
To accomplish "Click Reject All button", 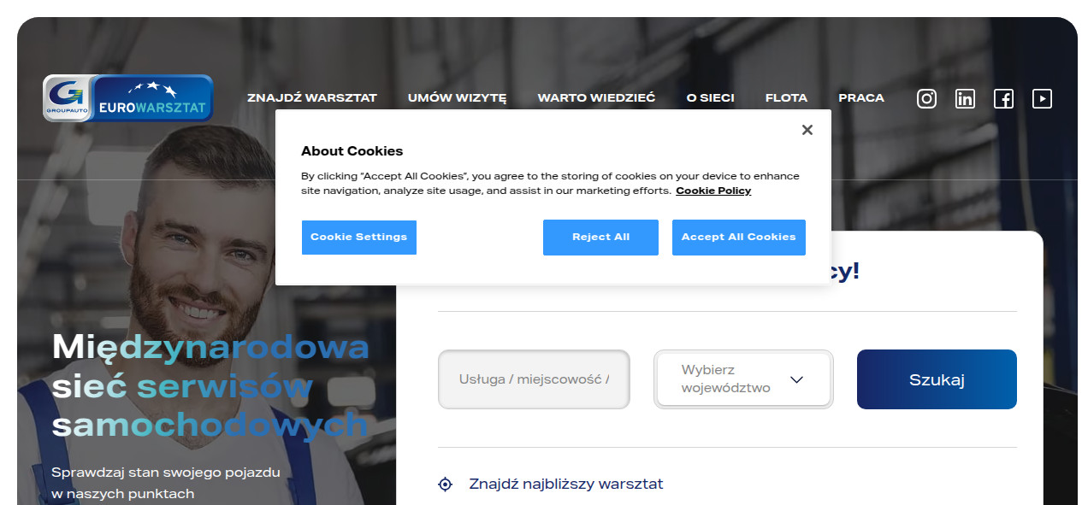I will (600, 238).
